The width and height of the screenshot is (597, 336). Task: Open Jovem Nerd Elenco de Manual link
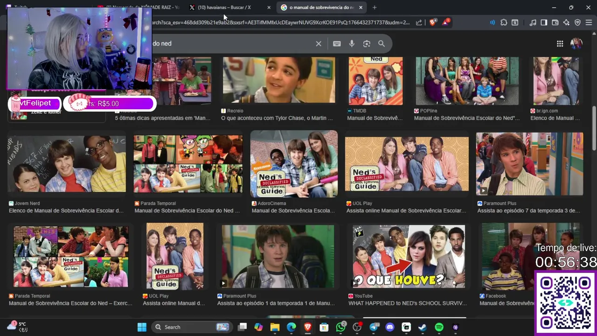[66, 210]
